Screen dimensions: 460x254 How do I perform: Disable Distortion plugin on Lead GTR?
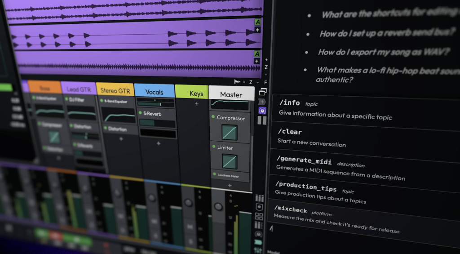coord(71,125)
